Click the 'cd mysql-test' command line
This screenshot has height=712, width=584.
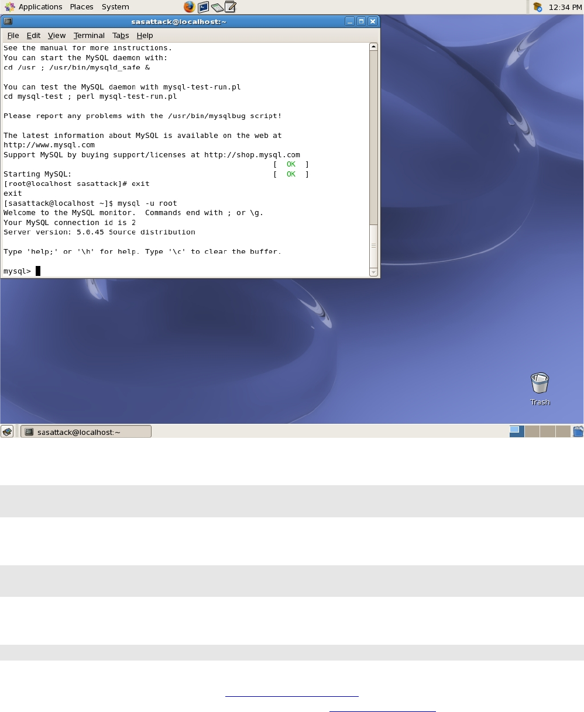coord(90,96)
